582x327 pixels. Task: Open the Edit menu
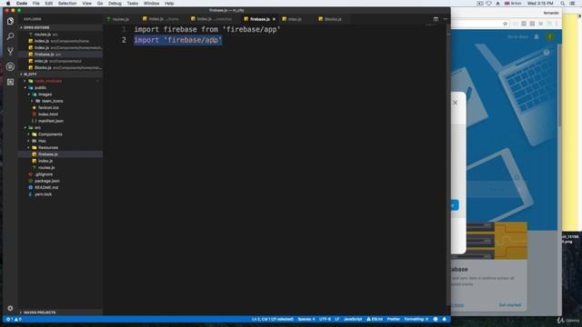pyautogui.click(x=48, y=4)
